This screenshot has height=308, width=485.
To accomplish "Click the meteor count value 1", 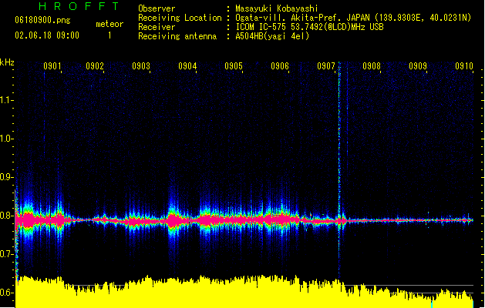I will (x=109, y=35).
